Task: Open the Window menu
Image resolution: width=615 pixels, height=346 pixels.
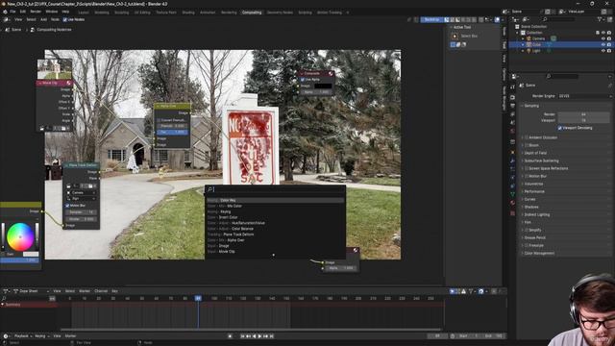Action: click(x=51, y=12)
